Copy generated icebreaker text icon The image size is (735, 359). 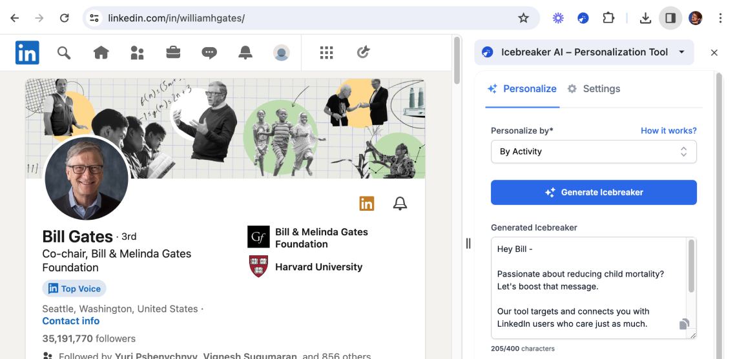(x=684, y=324)
